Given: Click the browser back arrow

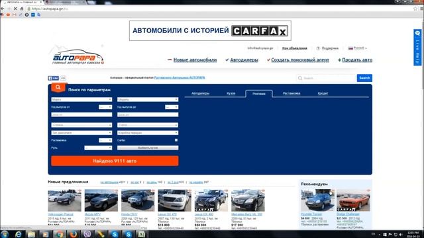Looking at the screenshot, I should coord(3,9).
